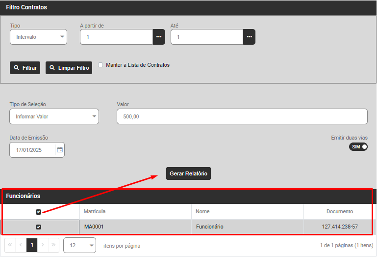Viewport: 378px width, 257px height.
Task: Jump to last page of results
Action: coord(54,245)
